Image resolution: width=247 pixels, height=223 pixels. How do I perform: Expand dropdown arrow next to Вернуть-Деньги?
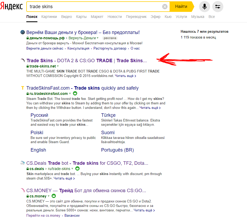pyautogui.click(x=98, y=38)
